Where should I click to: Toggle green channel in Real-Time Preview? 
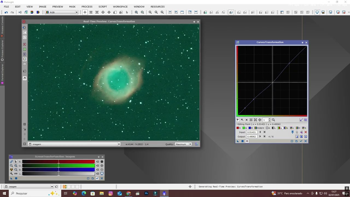[25, 49]
